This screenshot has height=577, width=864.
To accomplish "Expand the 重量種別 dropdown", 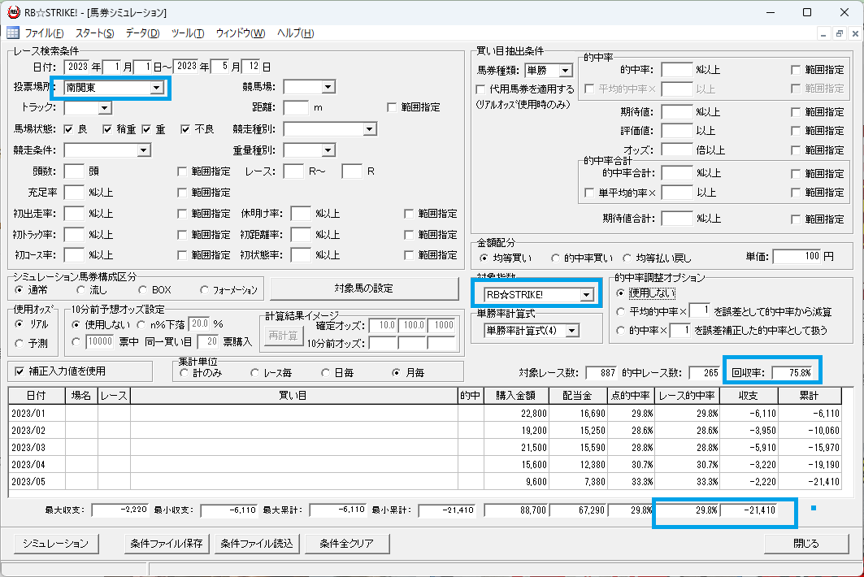I will 328,150.
